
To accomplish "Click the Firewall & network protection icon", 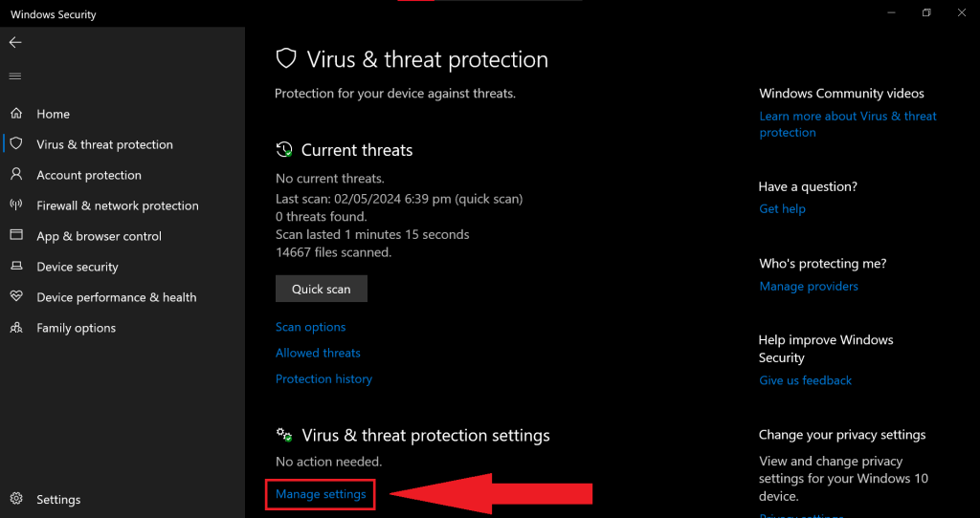I will click(16, 205).
